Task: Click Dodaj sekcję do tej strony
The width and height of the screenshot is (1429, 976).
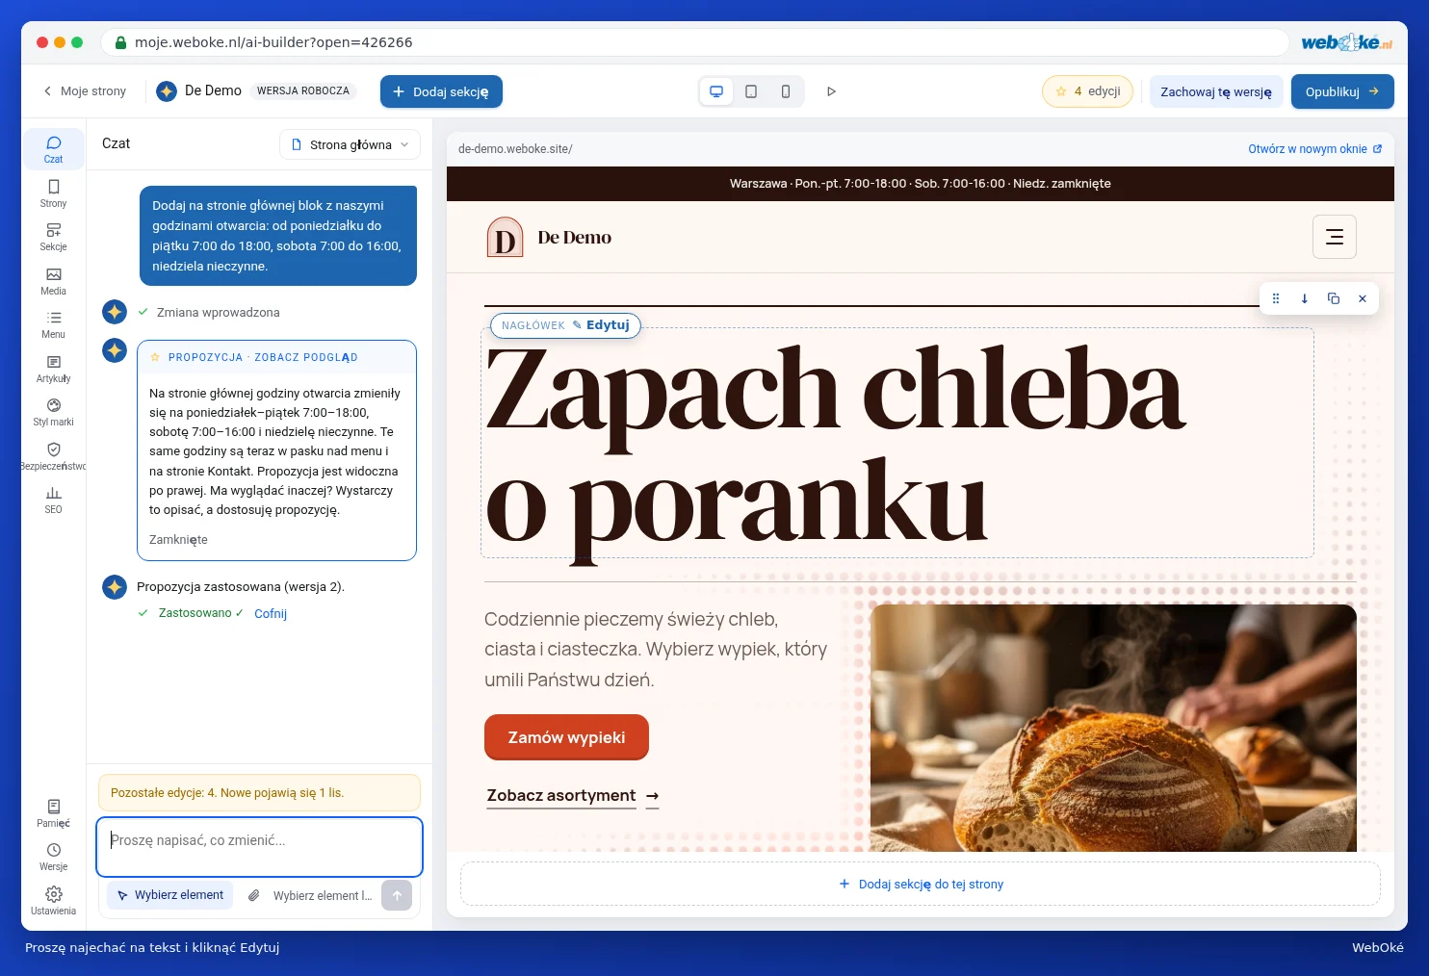Action: (x=921, y=884)
